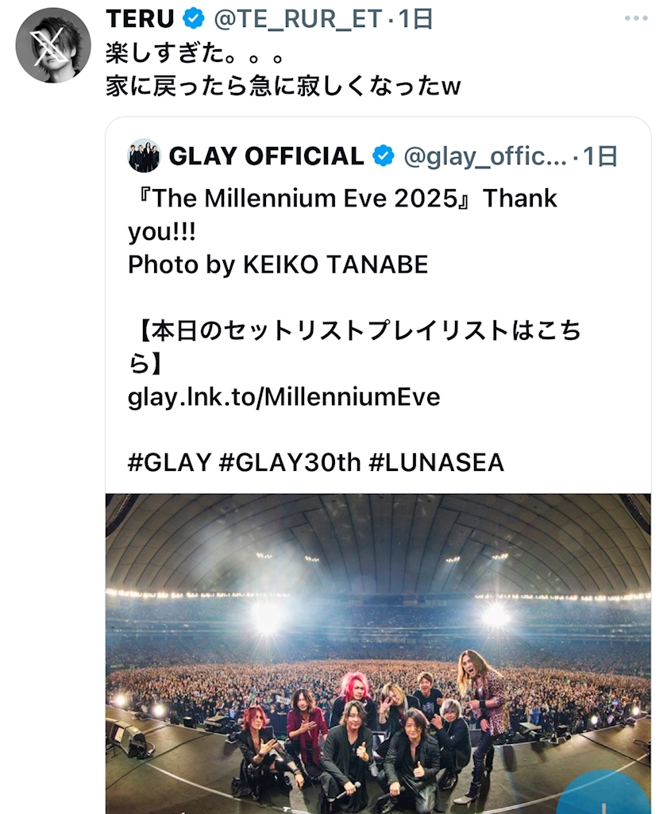667x814 pixels.
Task: View the Tokyo Dome group concert photo
Action: coord(378,651)
